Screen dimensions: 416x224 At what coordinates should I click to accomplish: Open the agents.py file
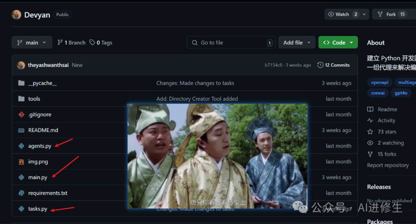[40, 146]
